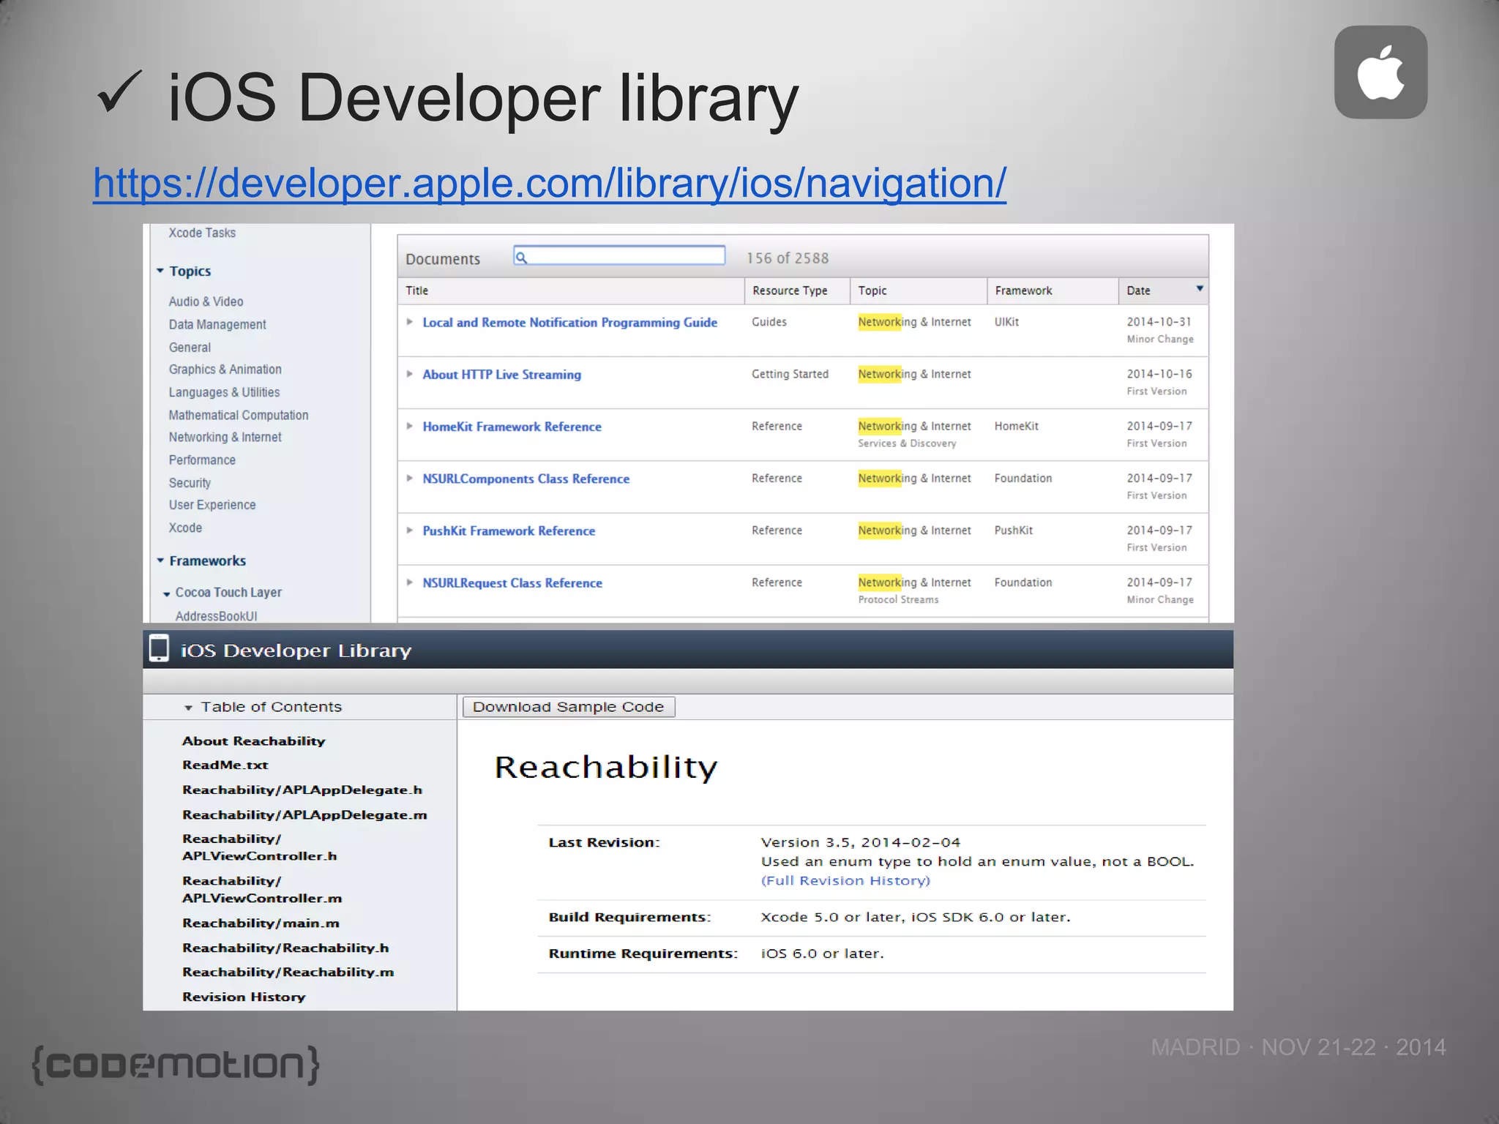The height and width of the screenshot is (1124, 1499).
Task: Click the Protocol Streams subtopic text
Action: [x=898, y=599]
